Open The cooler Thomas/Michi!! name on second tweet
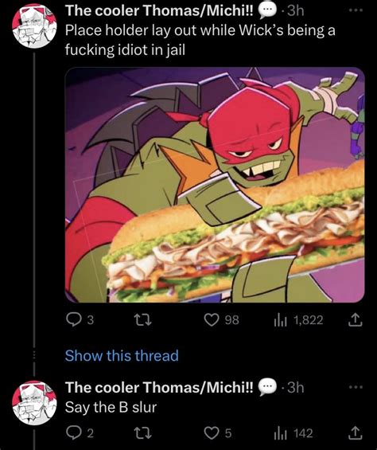 tap(159, 387)
